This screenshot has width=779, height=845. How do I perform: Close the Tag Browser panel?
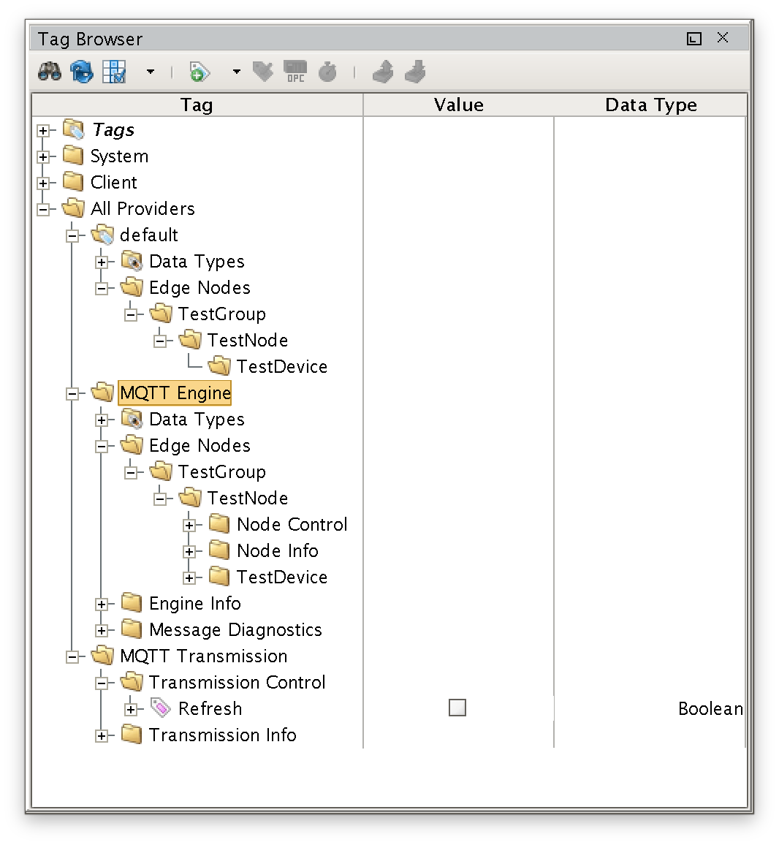pos(723,38)
